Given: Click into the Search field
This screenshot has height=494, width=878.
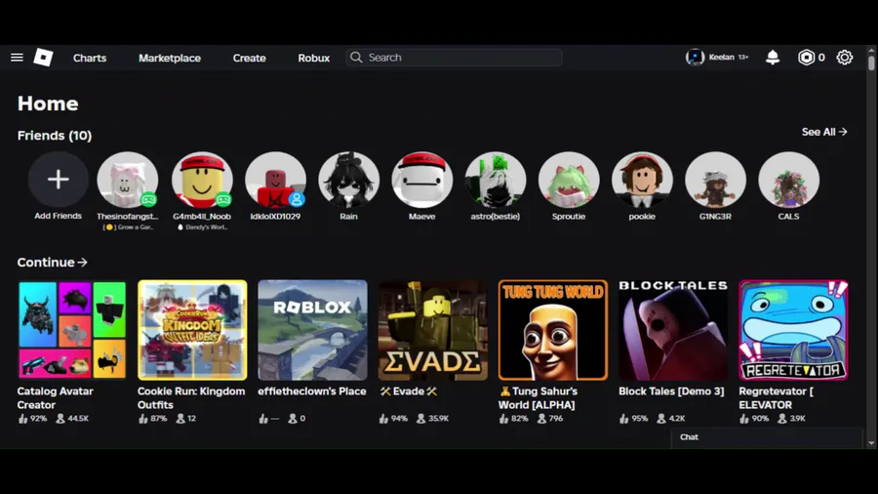Looking at the screenshot, I should click(x=454, y=58).
